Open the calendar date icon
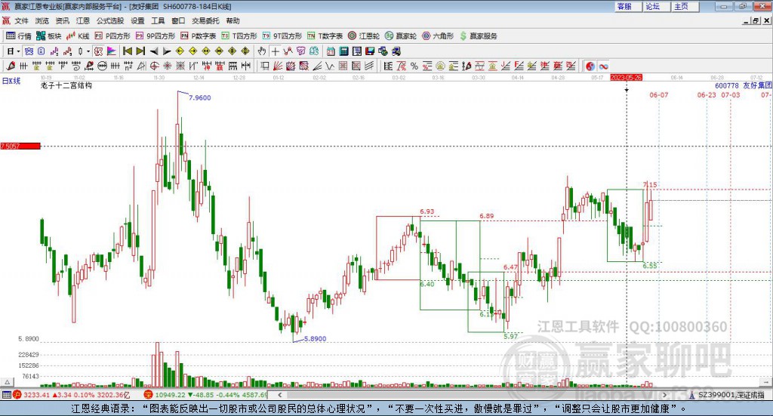The height and width of the screenshot is (416, 773). (x=331, y=51)
